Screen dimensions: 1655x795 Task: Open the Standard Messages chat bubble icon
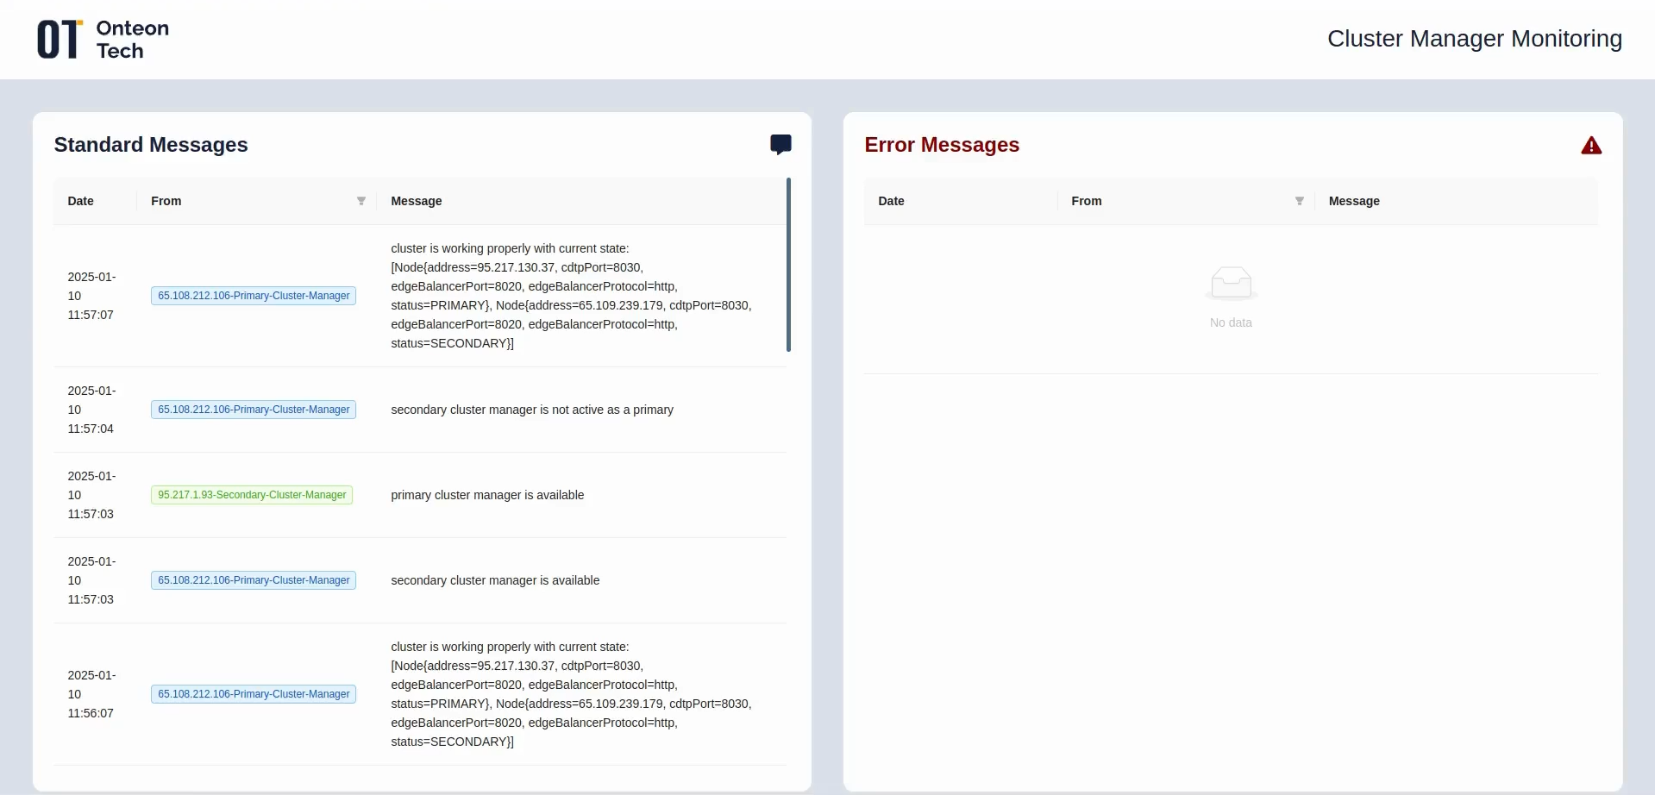[780, 143]
